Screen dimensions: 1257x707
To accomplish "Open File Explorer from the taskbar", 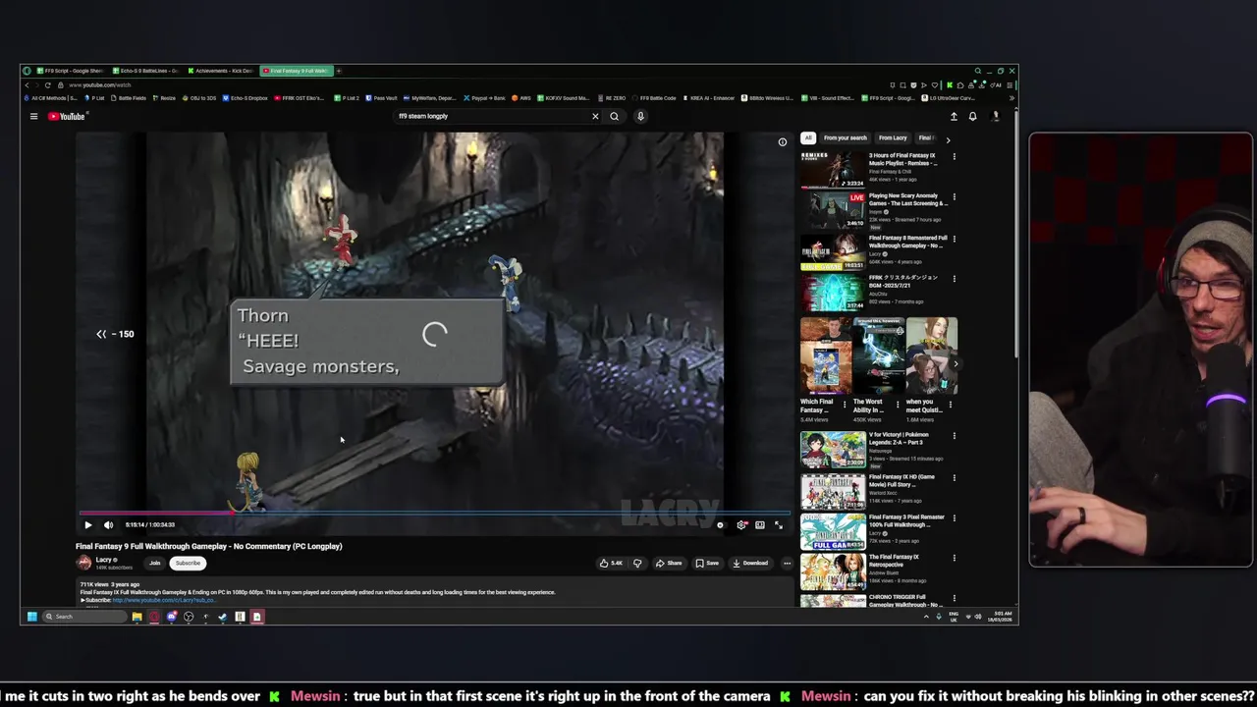I will click(137, 617).
